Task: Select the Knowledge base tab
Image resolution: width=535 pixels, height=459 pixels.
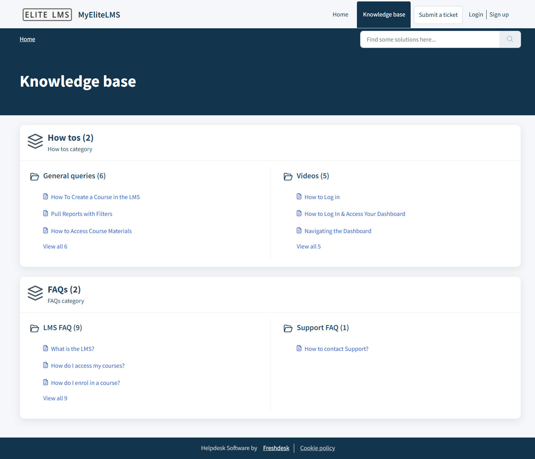Action: [384, 15]
